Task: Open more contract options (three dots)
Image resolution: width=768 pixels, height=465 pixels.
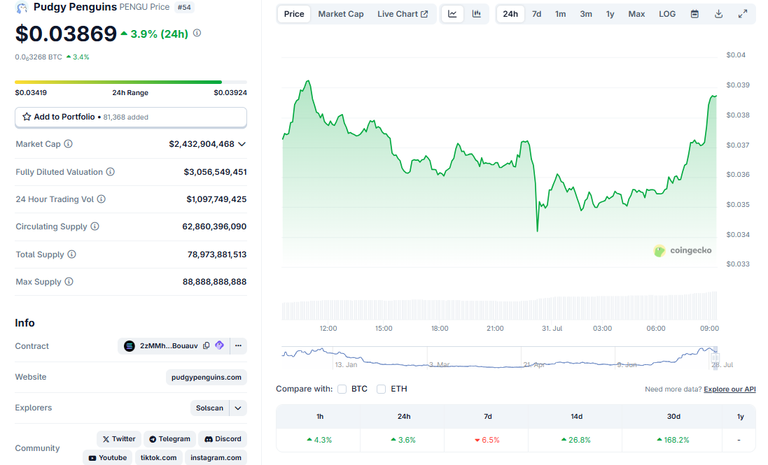Action: point(238,345)
